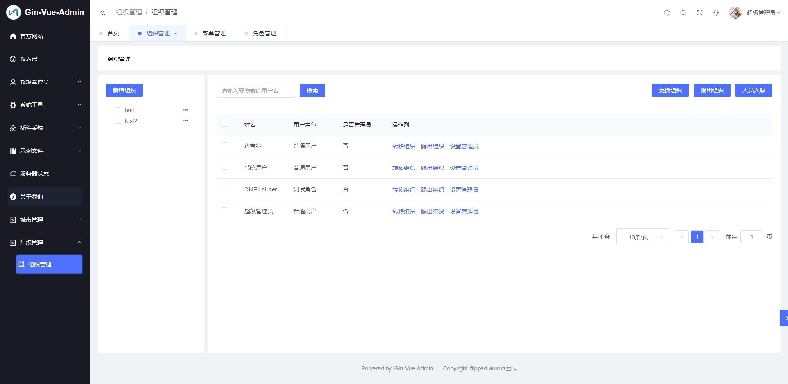Click 更换组织 button
The width and height of the screenshot is (788, 384).
tap(670, 90)
